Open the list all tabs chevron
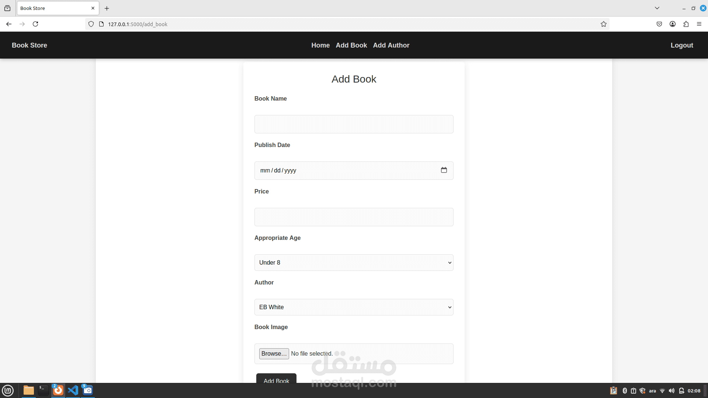The image size is (708, 398). (657, 8)
